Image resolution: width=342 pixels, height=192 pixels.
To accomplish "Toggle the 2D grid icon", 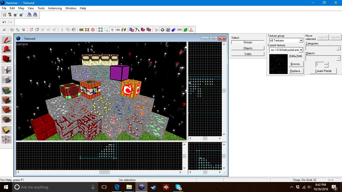I will [x=5, y=15].
